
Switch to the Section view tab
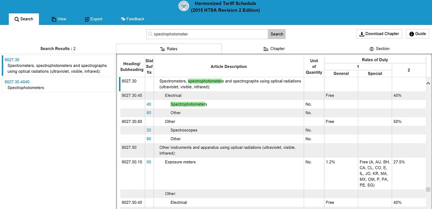point(379,49)
